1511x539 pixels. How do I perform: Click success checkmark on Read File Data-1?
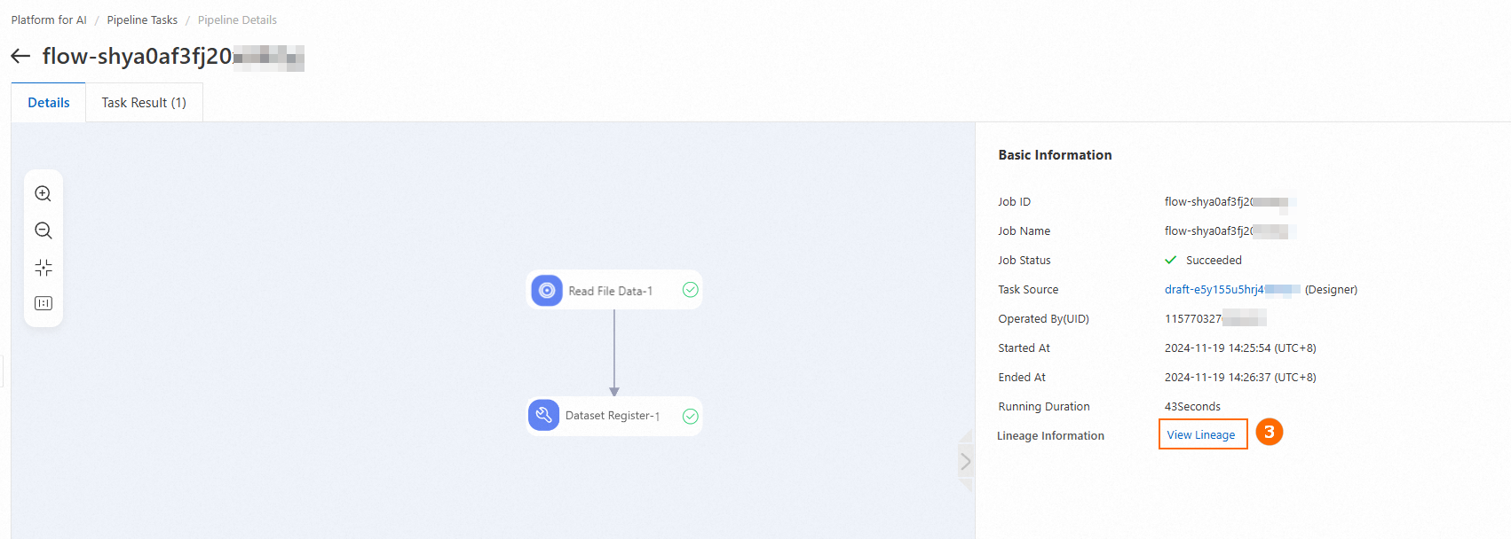coord(690,290)
